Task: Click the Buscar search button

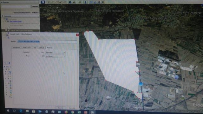Action: pyautogui.click(x=35, y=6)
